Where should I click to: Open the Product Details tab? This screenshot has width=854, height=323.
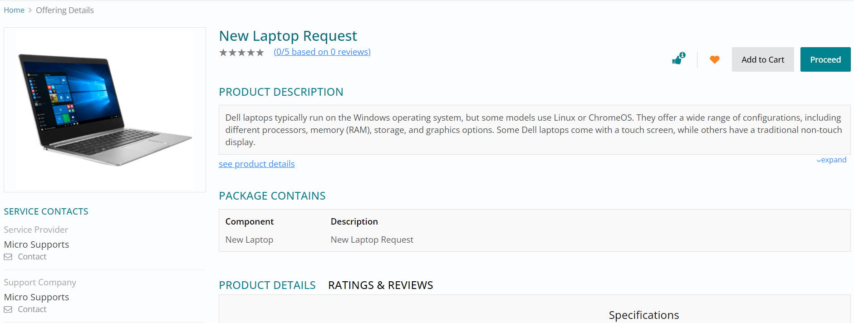267,285
